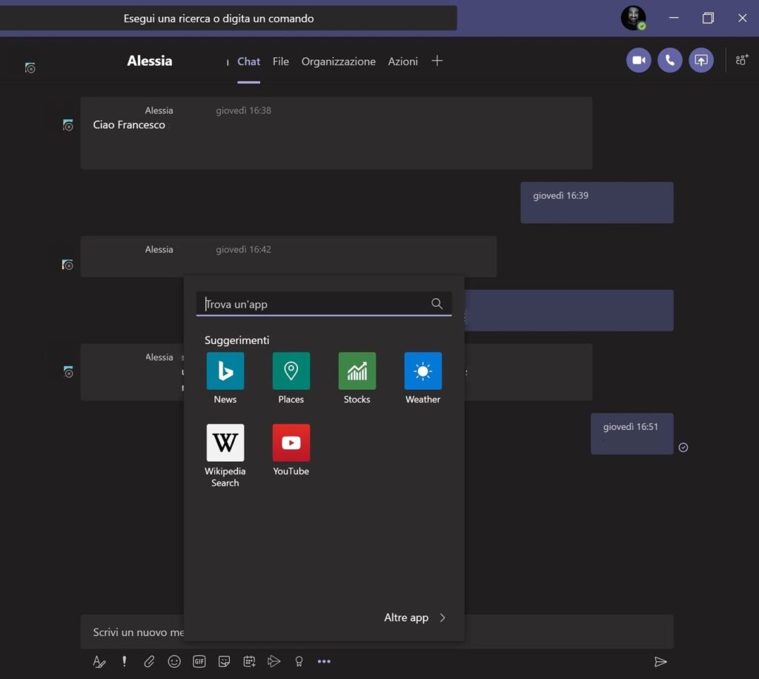This screenshot has width=759, height=679.
Task: Open the sticker picker
Action: click(224, 661)
